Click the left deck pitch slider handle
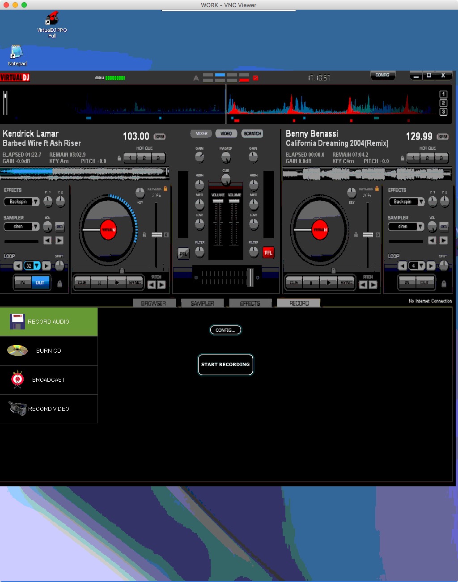This screenshot has width=458, height=582. click(157, 235)
